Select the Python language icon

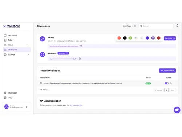pos(136,38)
